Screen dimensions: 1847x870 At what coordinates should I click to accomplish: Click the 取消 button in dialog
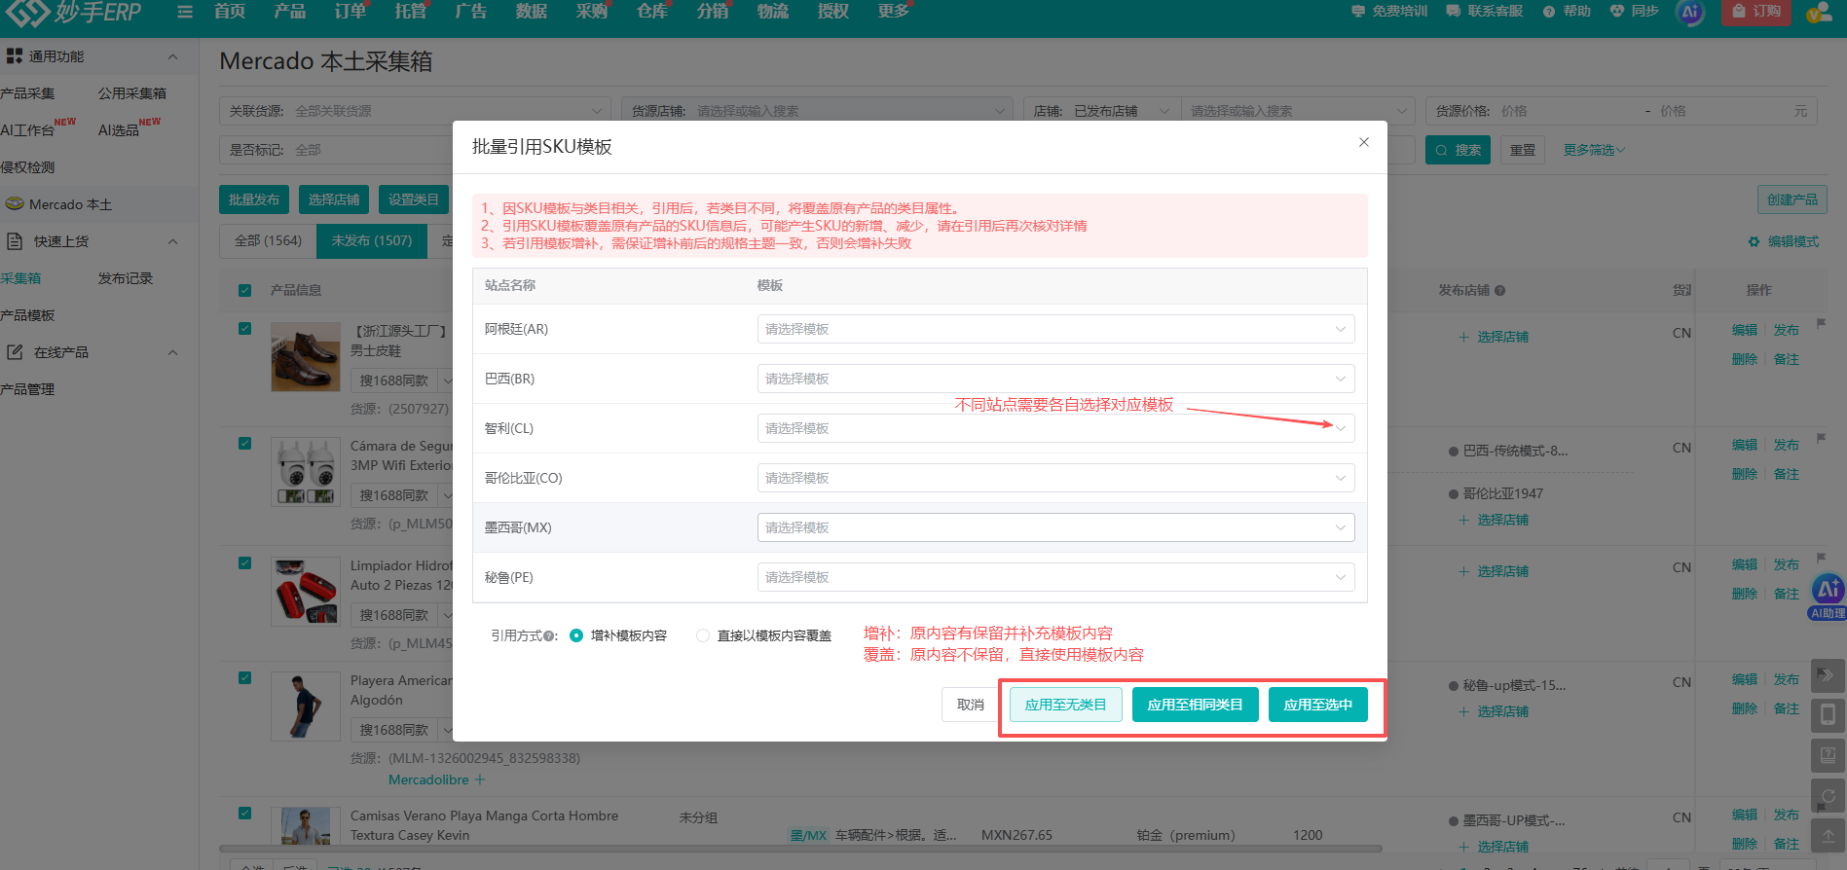970,705
